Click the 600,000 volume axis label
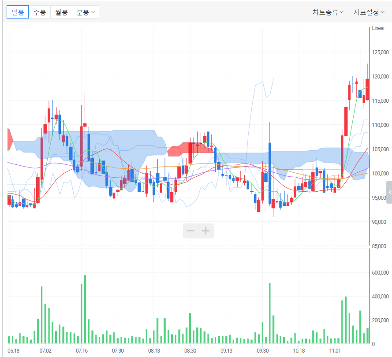Viewport: 392px width, 357px height. 380,272
